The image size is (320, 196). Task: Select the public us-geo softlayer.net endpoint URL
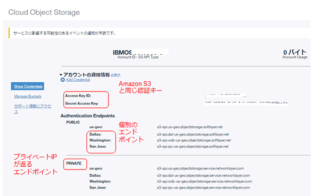(190, 127)
